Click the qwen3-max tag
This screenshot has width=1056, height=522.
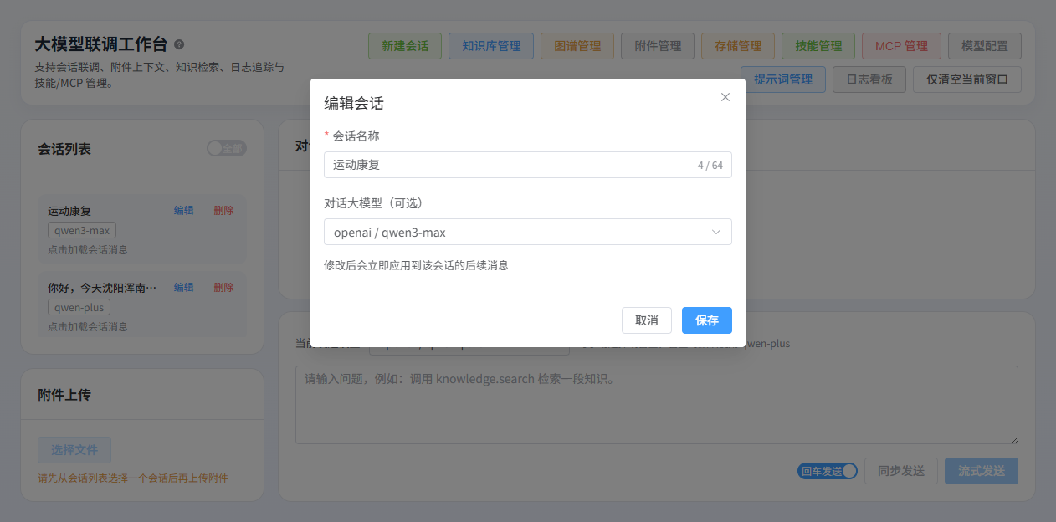(x=82, y=230)
